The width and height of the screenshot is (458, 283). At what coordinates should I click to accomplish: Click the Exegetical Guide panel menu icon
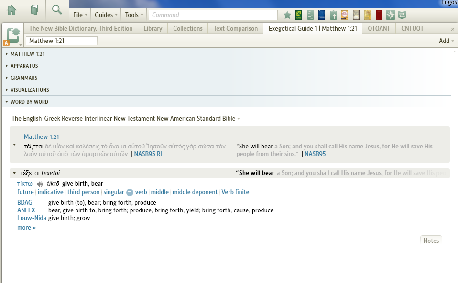pyautogui.click(x=13, y=37)
